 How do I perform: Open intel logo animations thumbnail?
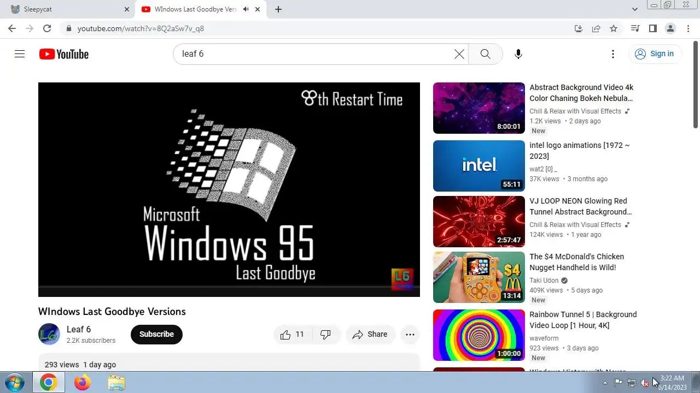tap(479, 166)
